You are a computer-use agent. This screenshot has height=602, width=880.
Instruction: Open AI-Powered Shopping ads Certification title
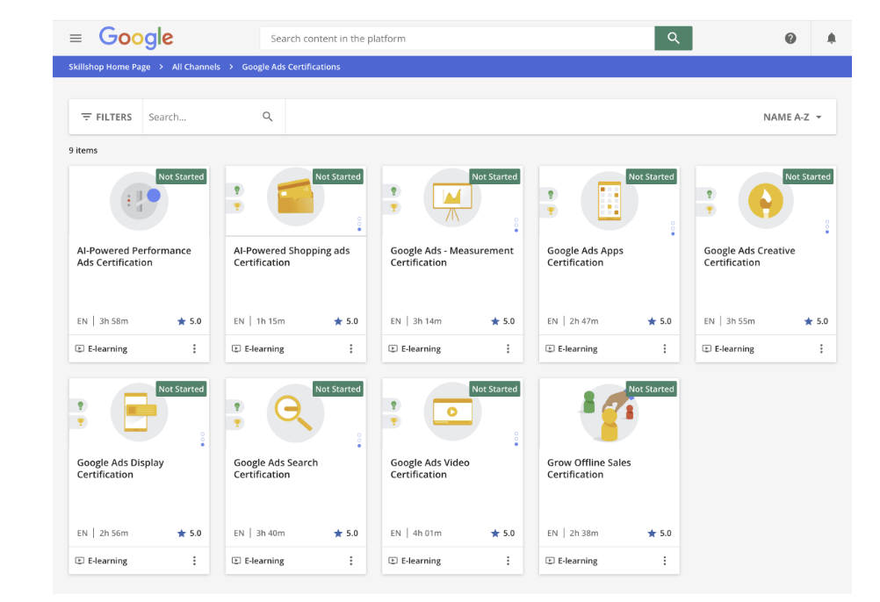(x=292, y=256)
